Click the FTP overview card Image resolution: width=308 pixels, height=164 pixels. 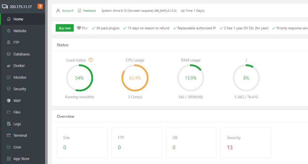click(x=137, y=143)
